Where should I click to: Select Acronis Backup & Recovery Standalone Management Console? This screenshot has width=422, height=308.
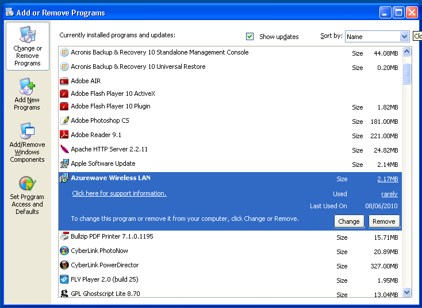click(230, 52)
